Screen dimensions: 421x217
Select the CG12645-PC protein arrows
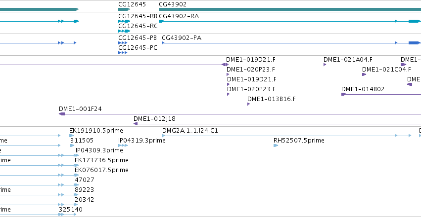point(123,53)
